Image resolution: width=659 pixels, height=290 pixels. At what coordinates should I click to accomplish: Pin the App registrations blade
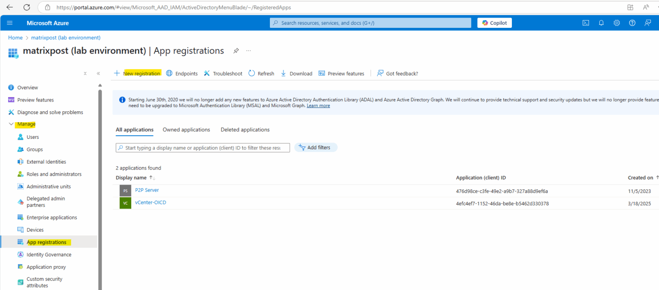236,51
